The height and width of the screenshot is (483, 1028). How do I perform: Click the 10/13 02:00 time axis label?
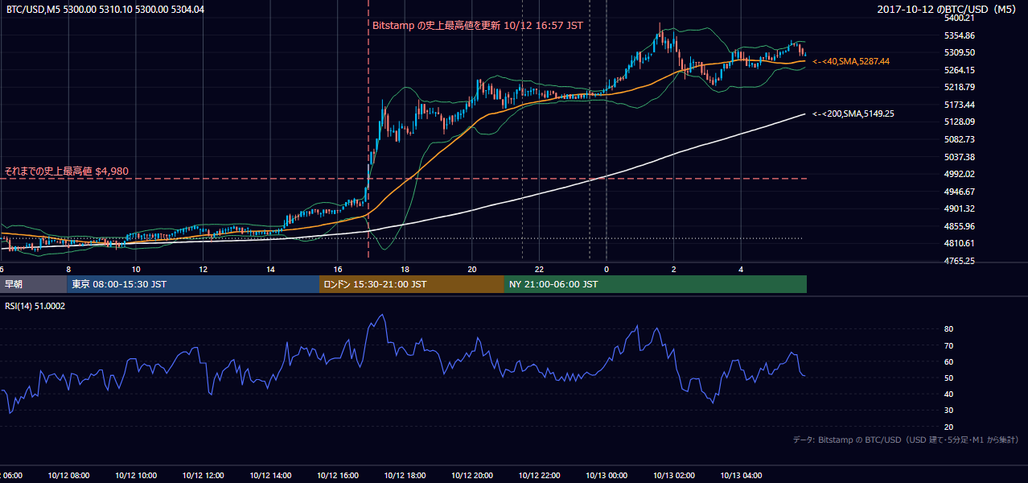(674, 475)
